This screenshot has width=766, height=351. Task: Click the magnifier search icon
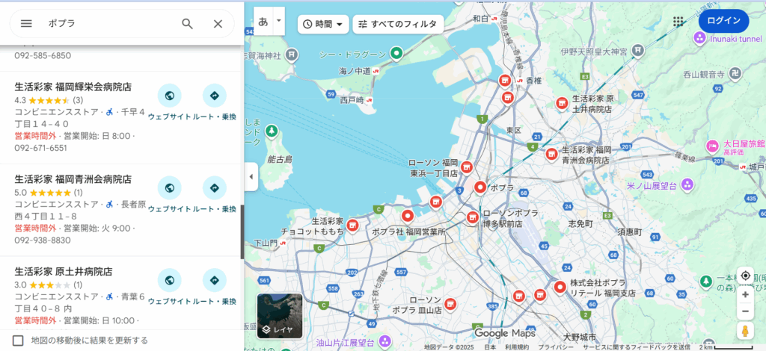click(x=188, y=23)
